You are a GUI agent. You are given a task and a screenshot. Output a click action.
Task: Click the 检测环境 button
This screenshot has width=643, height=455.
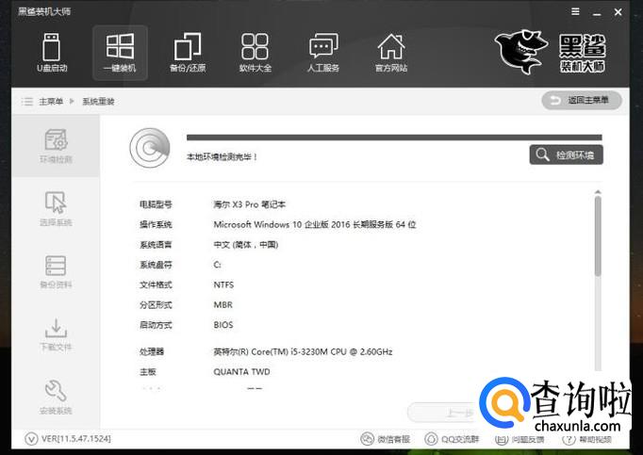click(x=566, y=154)
